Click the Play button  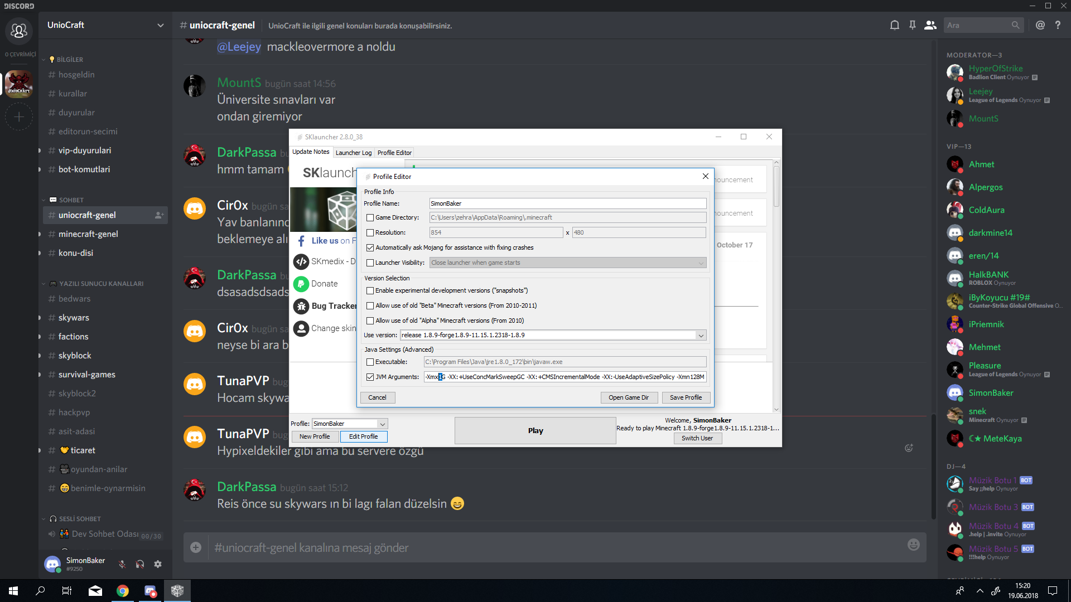coord(535,431)
